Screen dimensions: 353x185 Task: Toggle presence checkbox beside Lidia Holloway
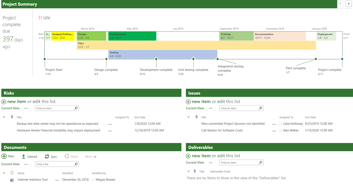[x=280, y=124]
